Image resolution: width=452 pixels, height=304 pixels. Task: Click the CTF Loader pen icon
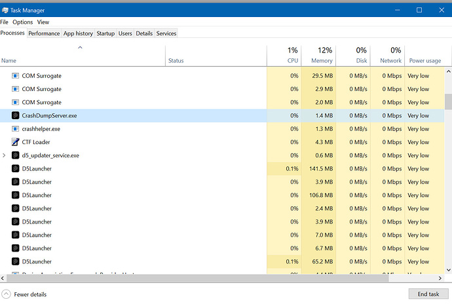pos(16,142)
